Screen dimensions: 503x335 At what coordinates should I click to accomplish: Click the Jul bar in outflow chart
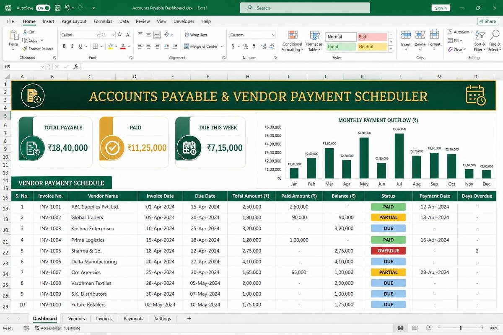399,156
